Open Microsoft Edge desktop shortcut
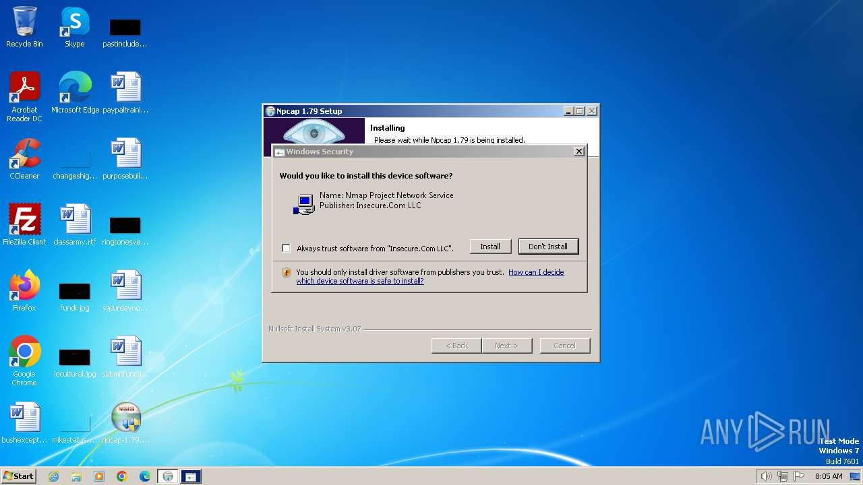Screen dimensions: 863x485 coord(75,92)
